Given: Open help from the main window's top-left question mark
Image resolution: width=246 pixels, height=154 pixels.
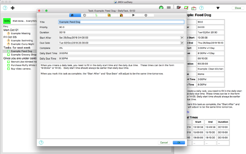Looking at the screenshot, I should click(x=5, y=8).
